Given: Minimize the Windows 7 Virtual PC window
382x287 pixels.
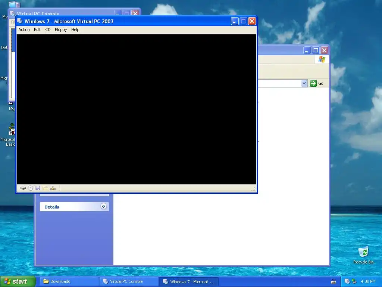Looking at the screenshot, I should 234,21.
